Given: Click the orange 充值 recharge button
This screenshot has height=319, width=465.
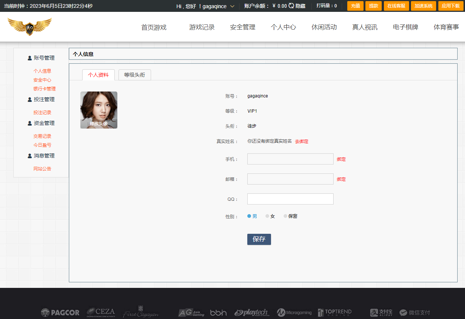Looking at the screenshot, I should [355, 6].
